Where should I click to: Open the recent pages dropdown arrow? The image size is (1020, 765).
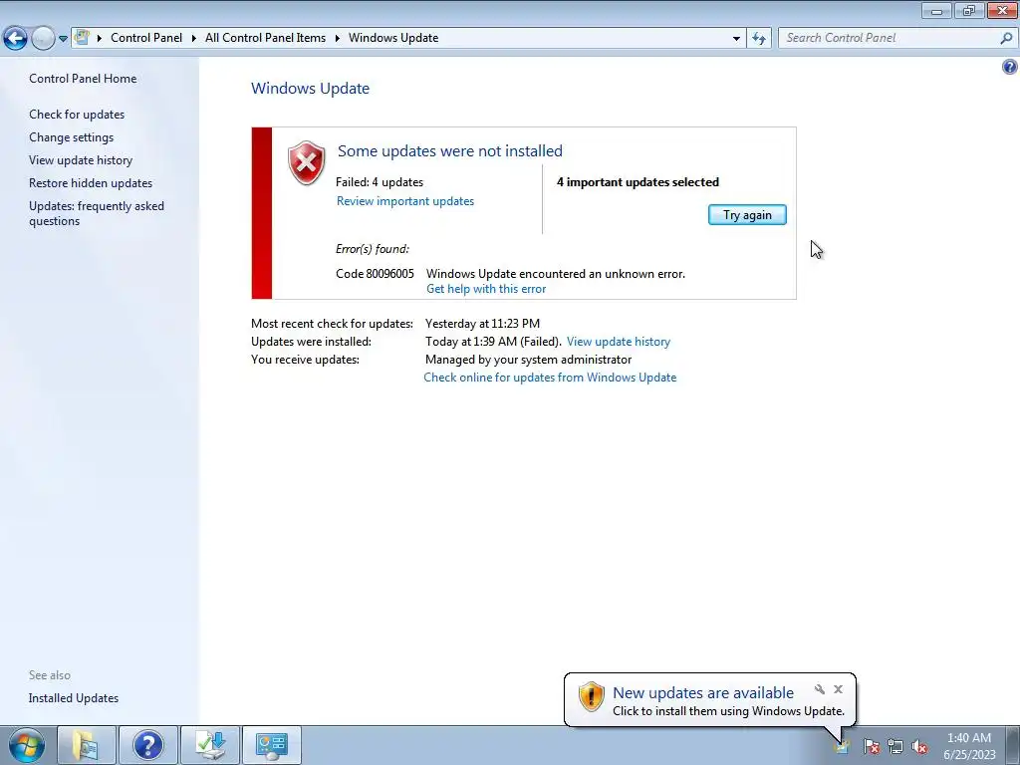click(x=63, y=39)
